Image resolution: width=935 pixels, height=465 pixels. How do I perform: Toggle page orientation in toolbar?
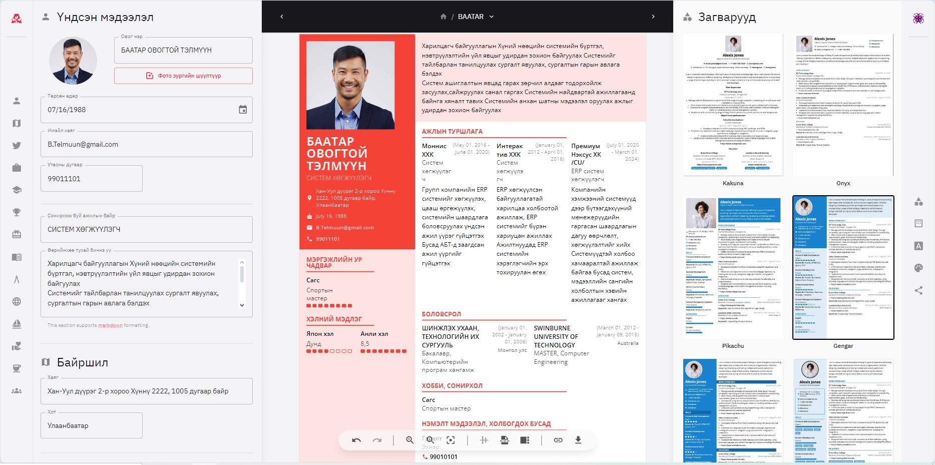pyautogui.click(x=505, y=440)
